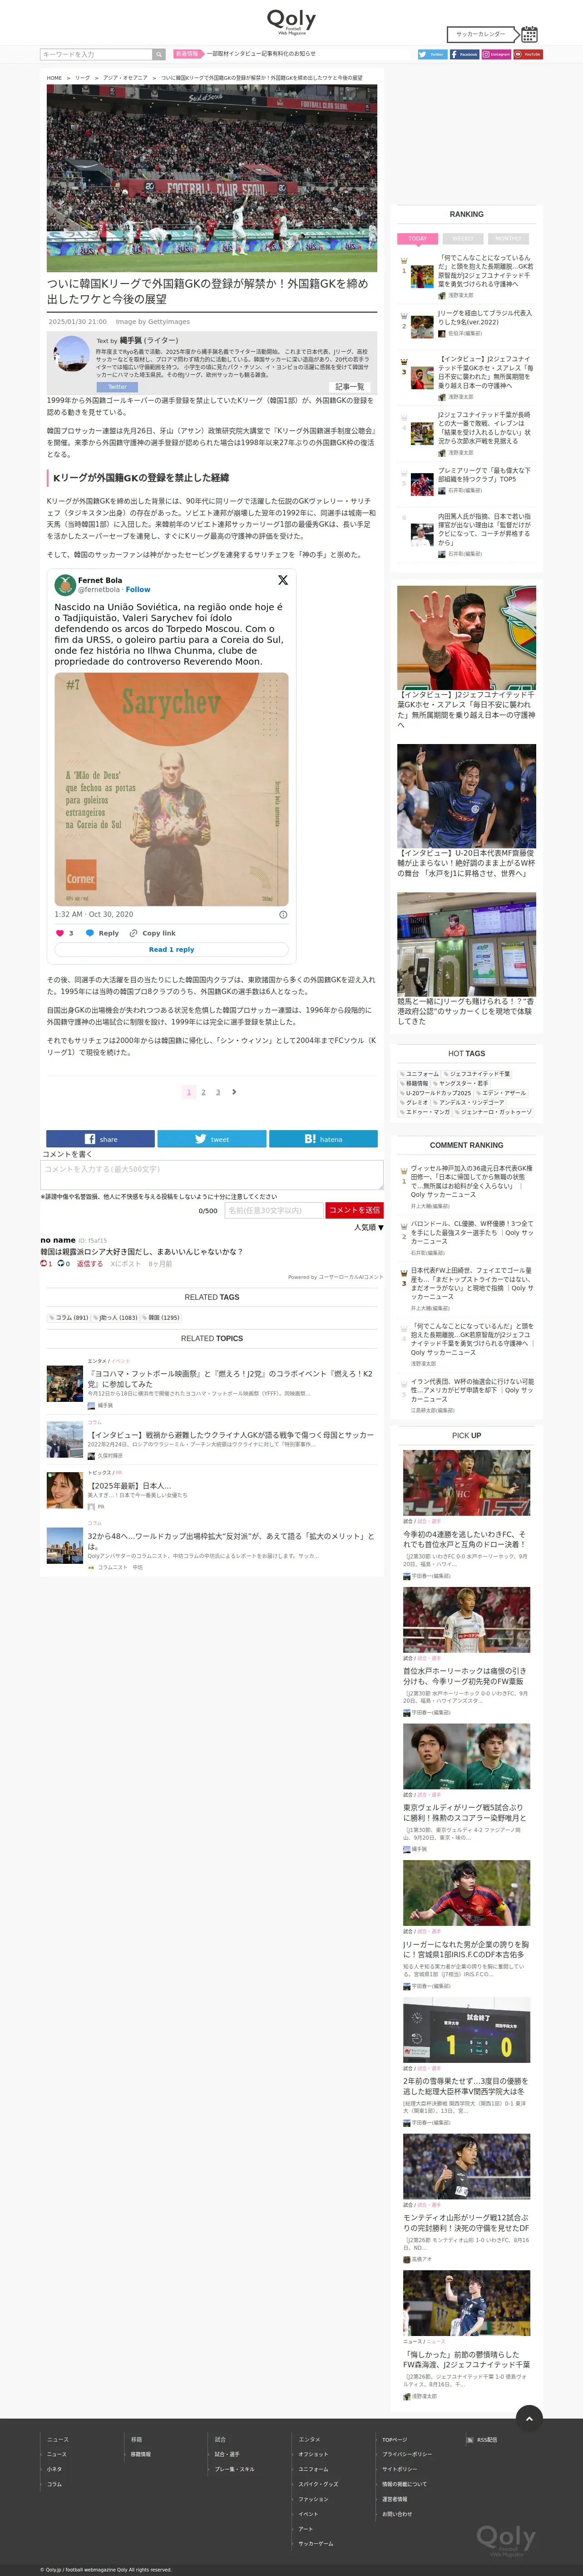Open サッカーゲーム footer link
Image resolution: width=583 pixels, height=2576 pixels.
tap(316, 2543)
